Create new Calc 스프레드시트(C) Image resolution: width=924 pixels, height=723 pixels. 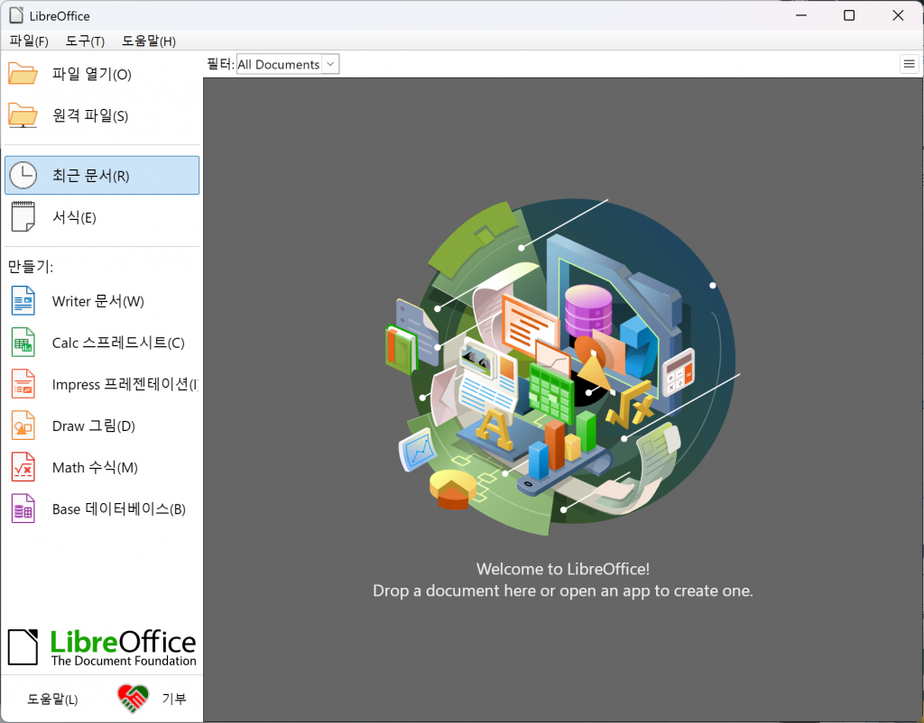(x=118, y=343)
